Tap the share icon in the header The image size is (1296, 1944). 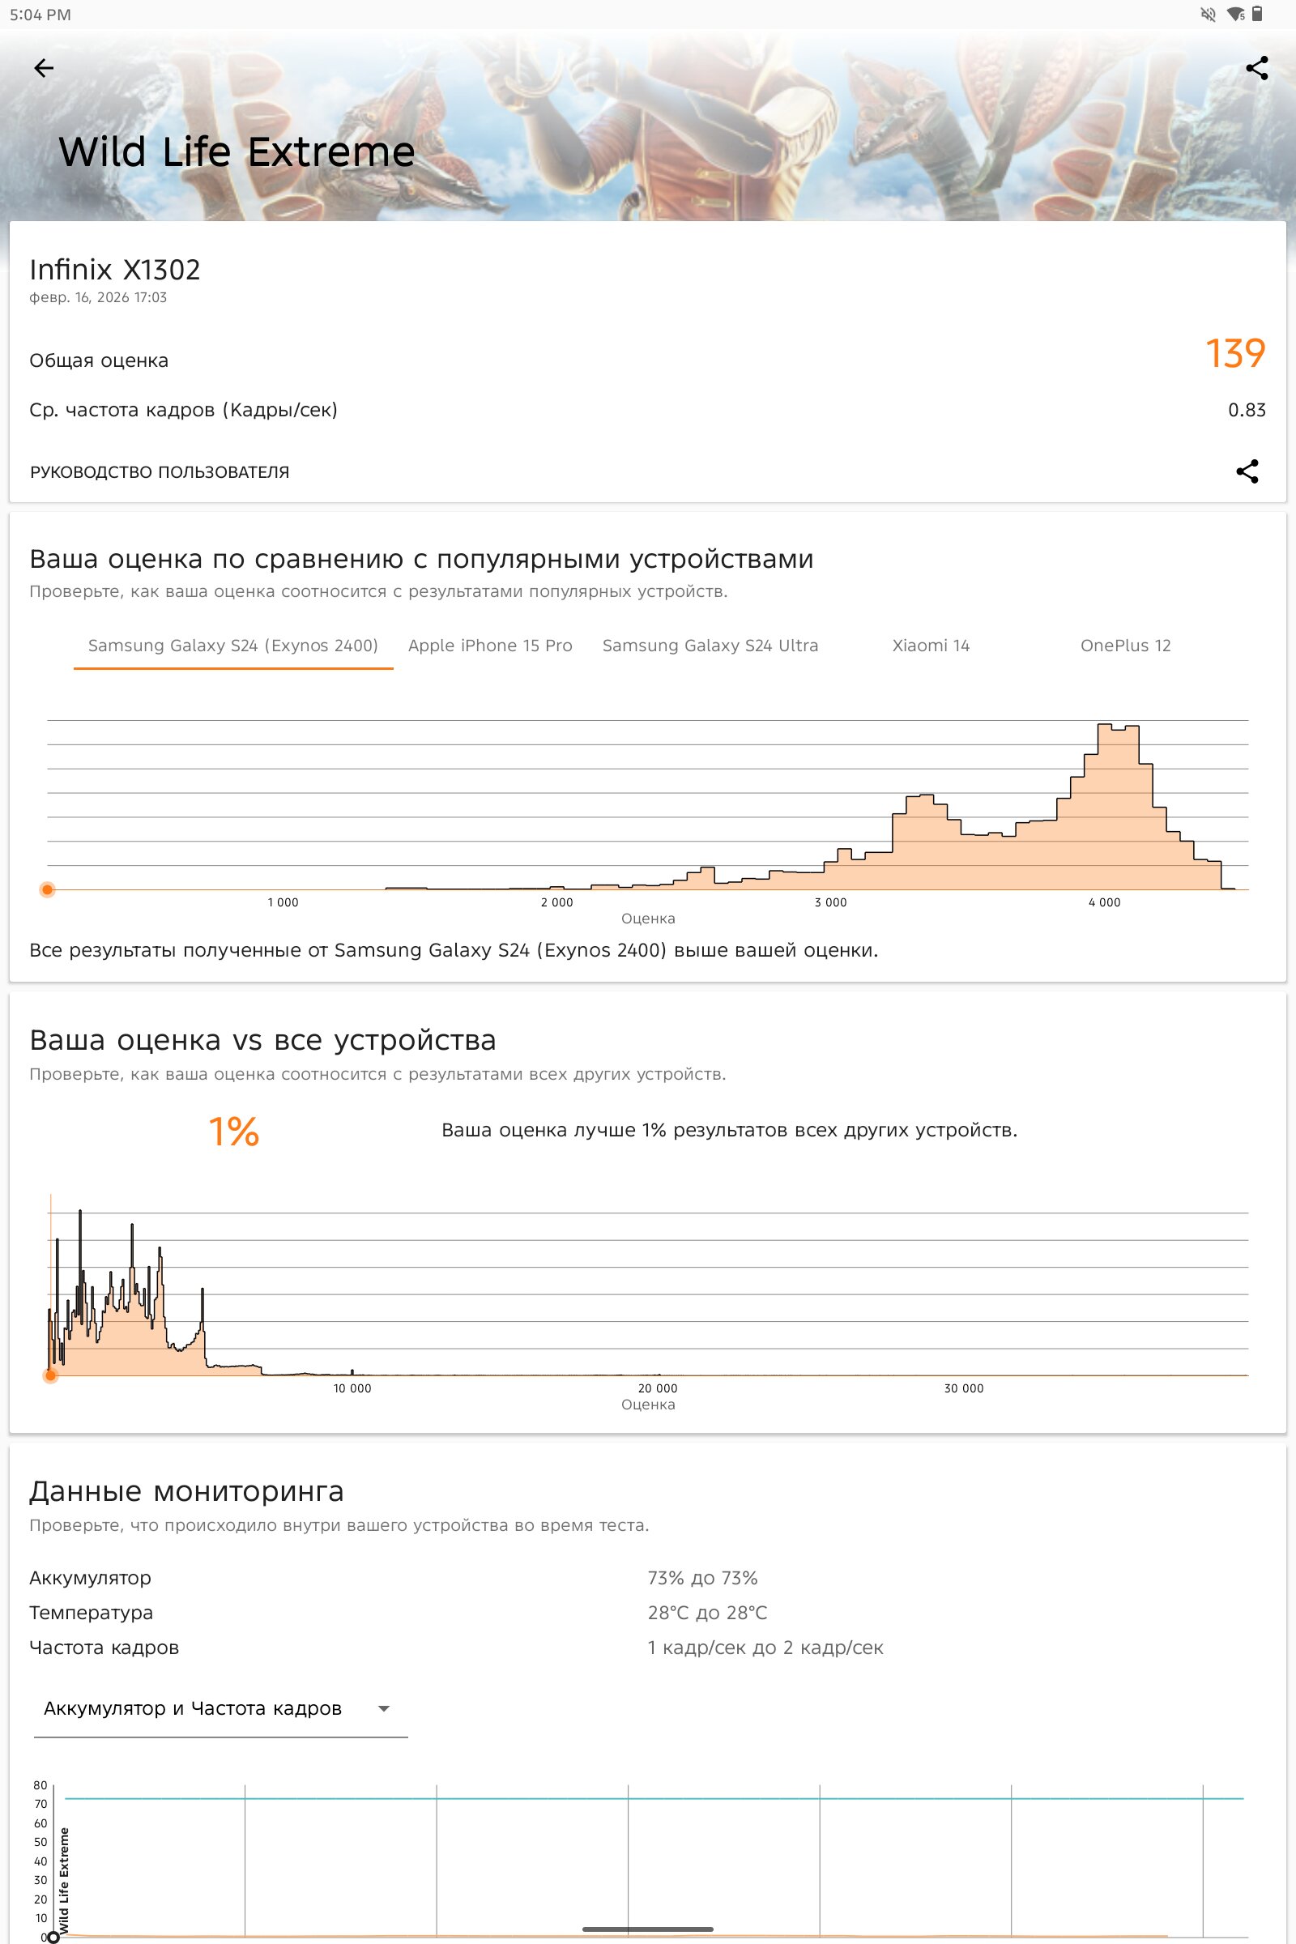coord(1256,68)
